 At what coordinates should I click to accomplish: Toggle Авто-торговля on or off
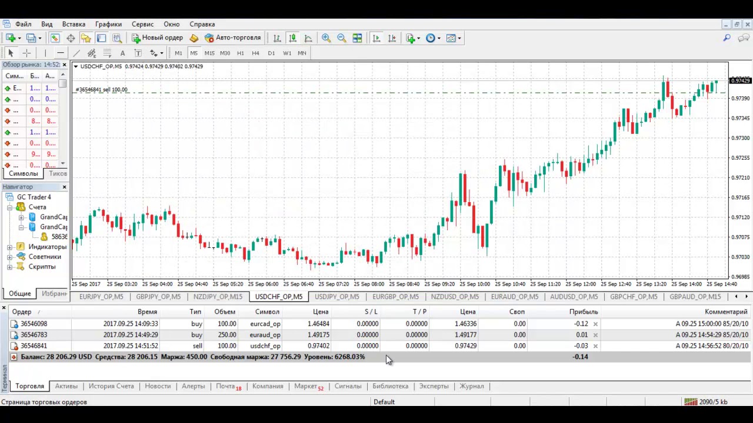(x=232, y=38)
